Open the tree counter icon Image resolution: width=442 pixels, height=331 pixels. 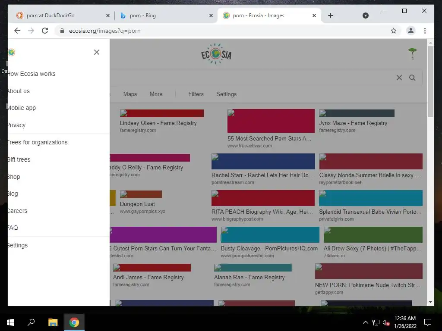click(x=412, y=54)
